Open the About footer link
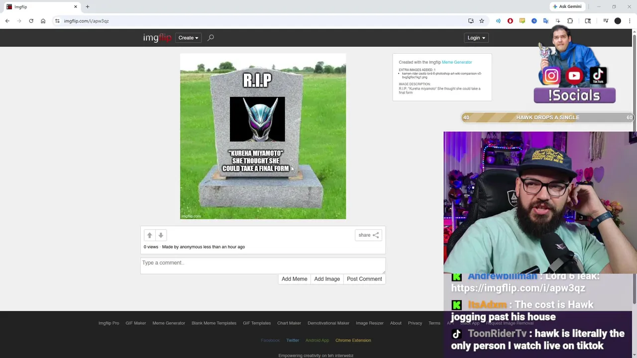This screenshot has height=358, width=637. 396,323
